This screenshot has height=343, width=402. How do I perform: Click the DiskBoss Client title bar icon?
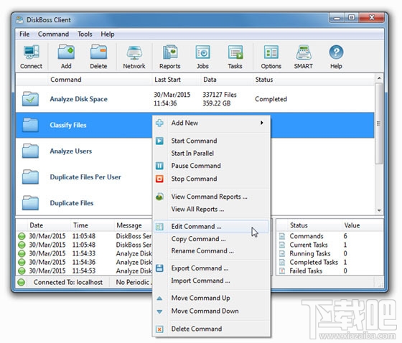[x=19, y=20]
